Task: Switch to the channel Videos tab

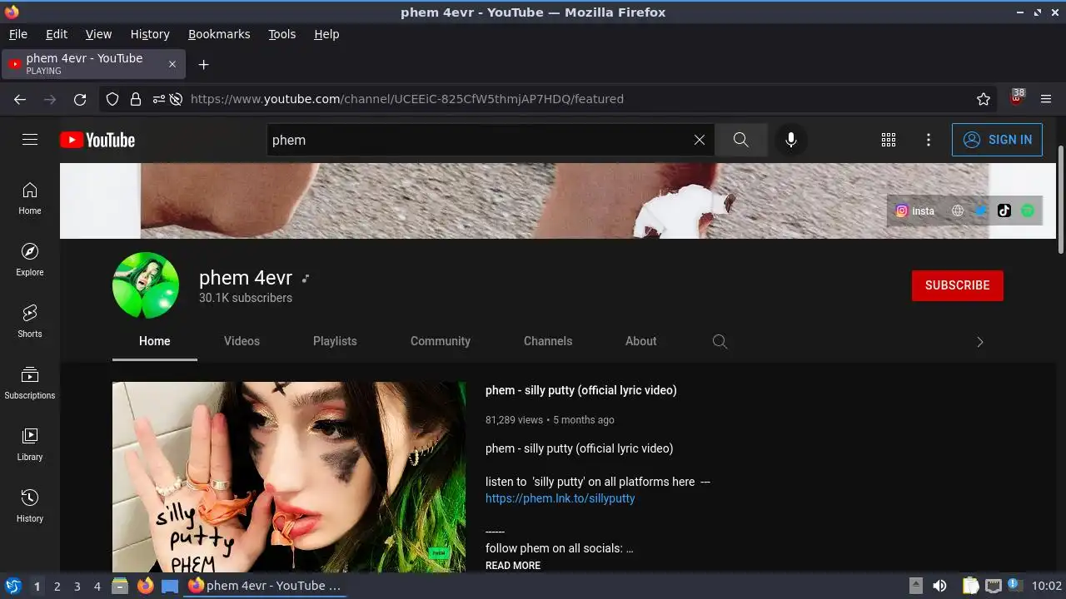Action: pos(242,341)
